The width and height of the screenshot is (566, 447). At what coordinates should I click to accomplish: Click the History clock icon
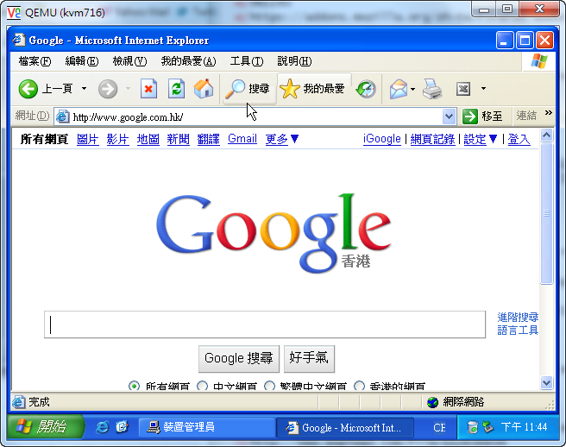(x=366, y=89)
